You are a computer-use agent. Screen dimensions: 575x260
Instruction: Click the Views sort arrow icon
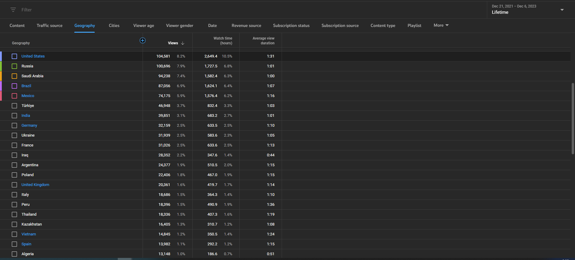point(182,43)
